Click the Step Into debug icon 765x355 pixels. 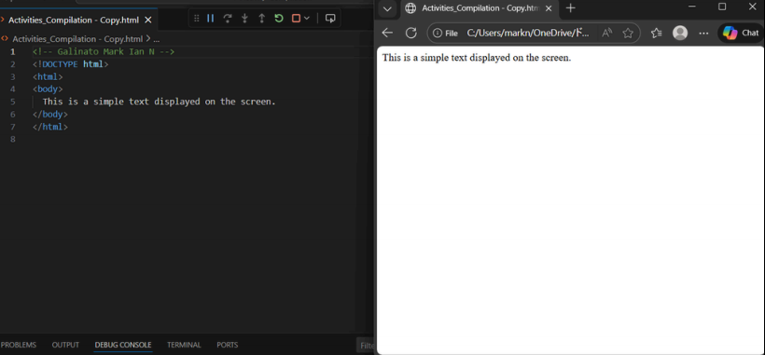click(x=245, y=19)
